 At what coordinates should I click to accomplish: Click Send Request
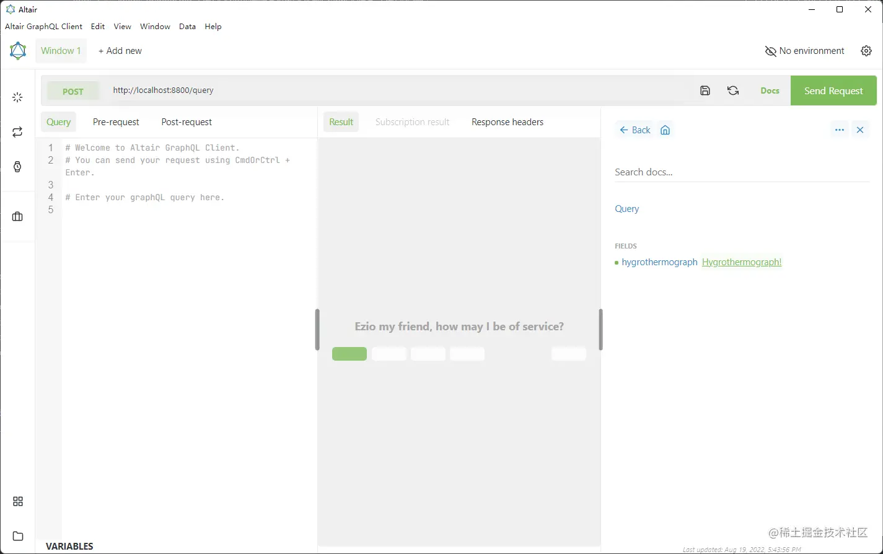pos(833,90)
